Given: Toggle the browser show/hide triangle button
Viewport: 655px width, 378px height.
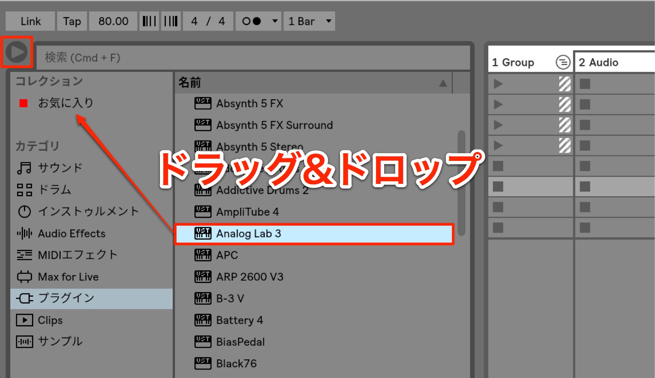Looking at the screenshot, I should pyautogui.click(x=17, y=52).
